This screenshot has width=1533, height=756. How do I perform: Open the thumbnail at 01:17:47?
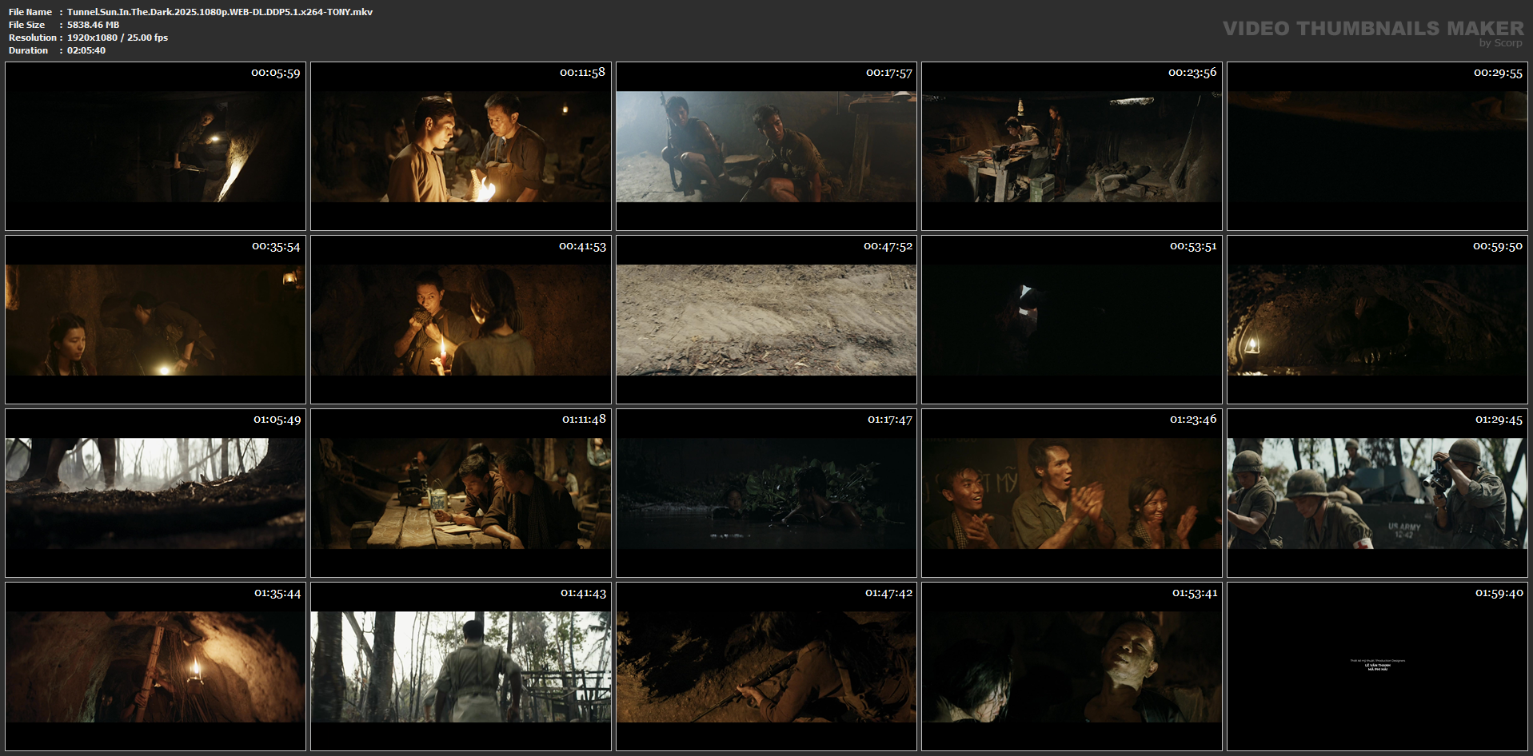point(766,493)
